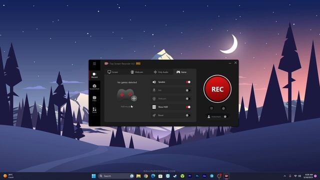Click the taskbar Search box
Image resolution: width=320 pixels, height=180 pixels.
pos(116,176)
